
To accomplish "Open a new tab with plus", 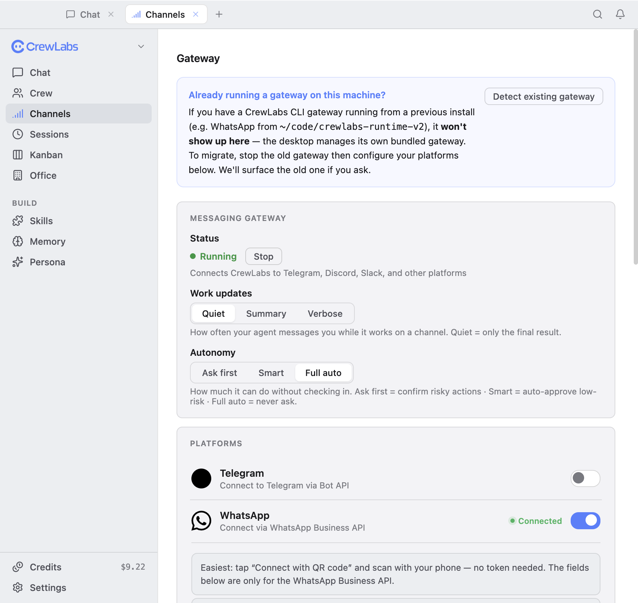I will click(x=219, y=14).
